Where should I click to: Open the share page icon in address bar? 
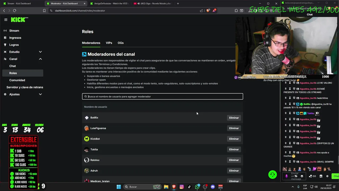point(202,11)
